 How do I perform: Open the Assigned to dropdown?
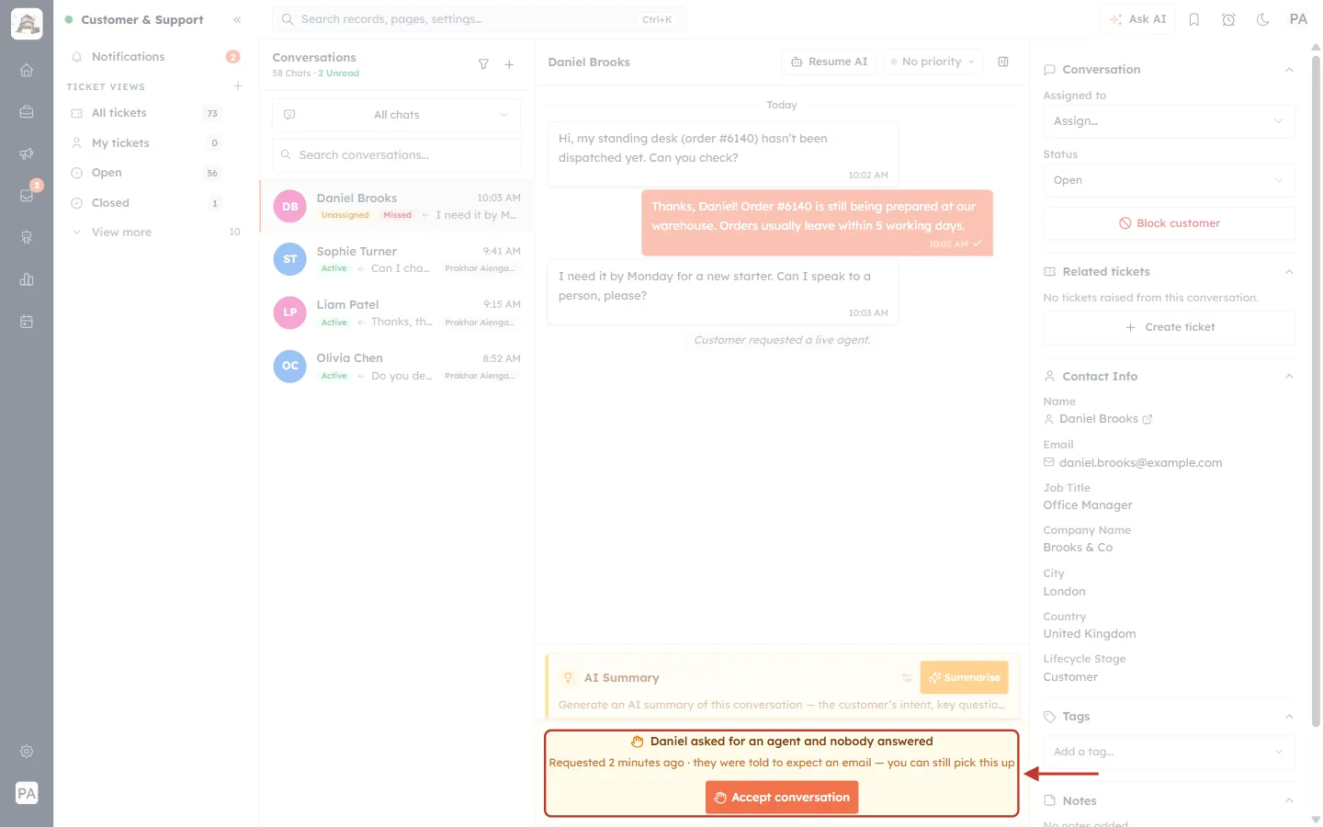coord(1169,121)
